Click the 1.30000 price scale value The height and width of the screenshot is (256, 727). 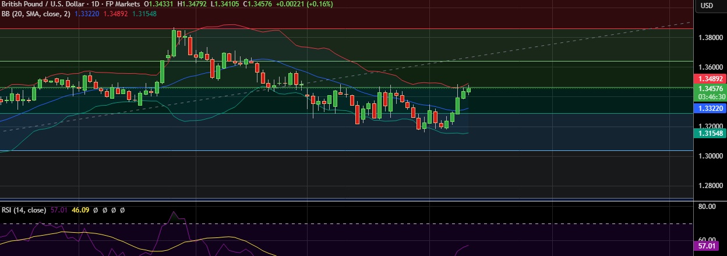coord(710,156)
